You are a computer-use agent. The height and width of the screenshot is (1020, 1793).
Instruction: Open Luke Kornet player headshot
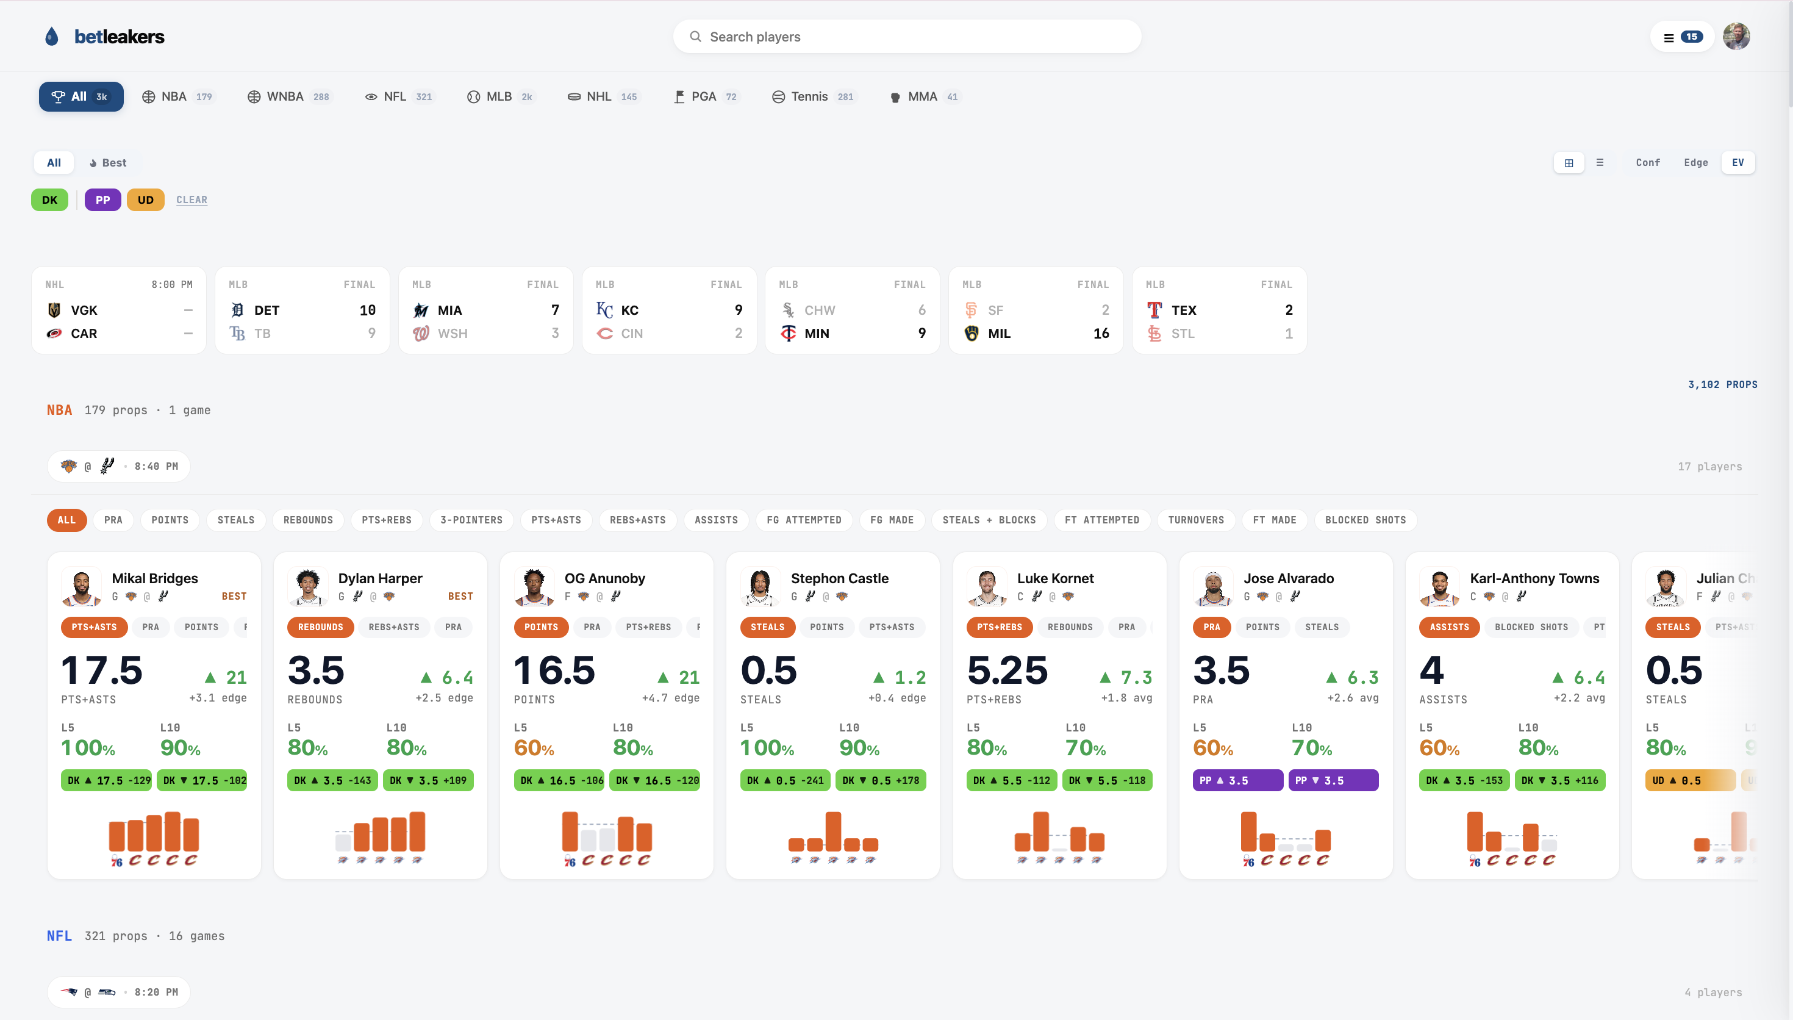click(x=987, y=586)
